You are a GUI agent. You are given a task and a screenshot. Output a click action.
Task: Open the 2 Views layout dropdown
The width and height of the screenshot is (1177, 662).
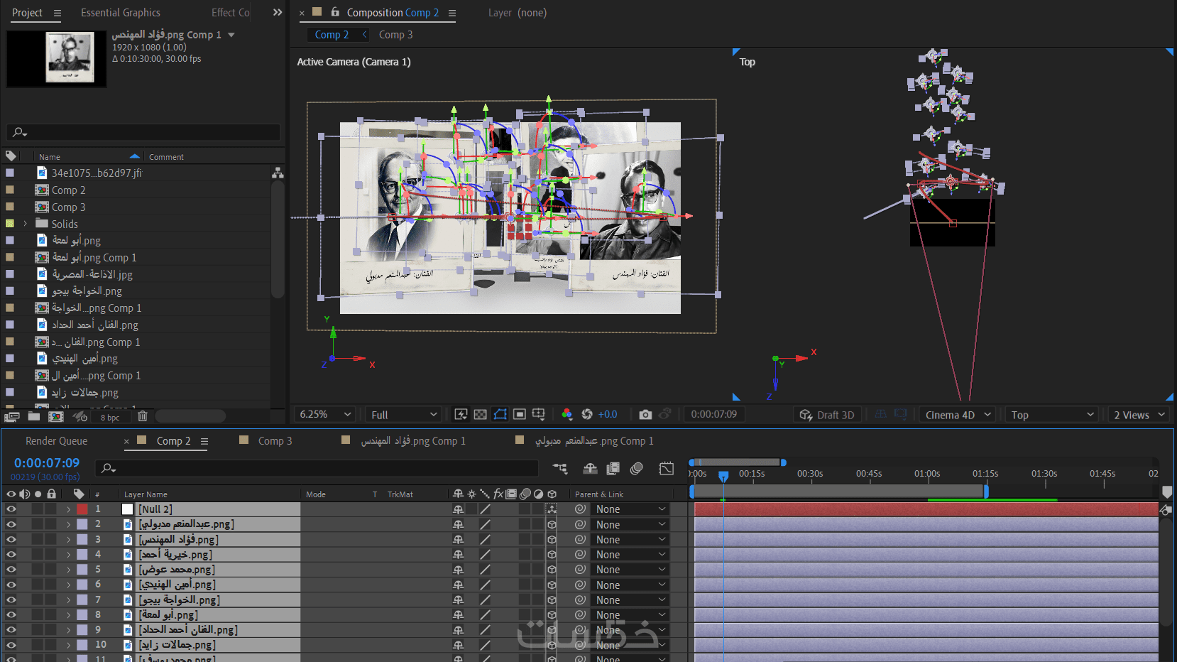1139,416
